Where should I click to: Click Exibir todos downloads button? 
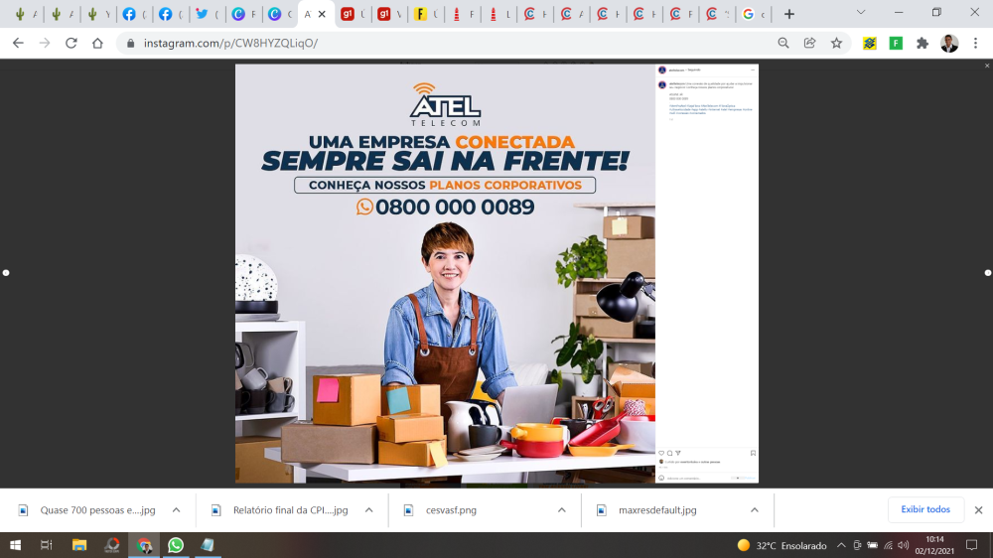[x=925, y=509]
